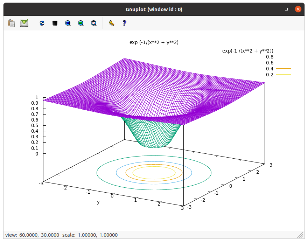The image size is (308, 242).
Task: Toggle the Grid icon
Action: point(55,23)
